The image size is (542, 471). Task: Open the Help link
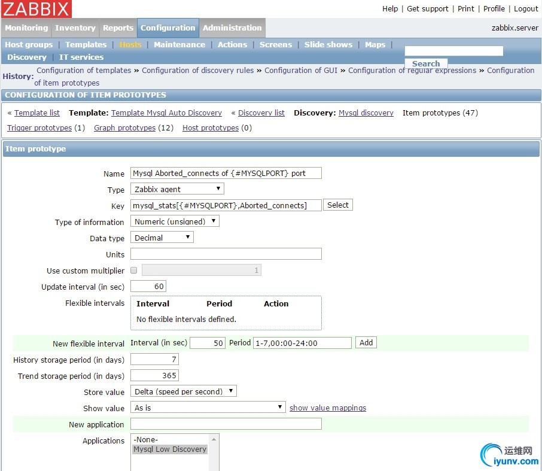(x=390, y=8)
